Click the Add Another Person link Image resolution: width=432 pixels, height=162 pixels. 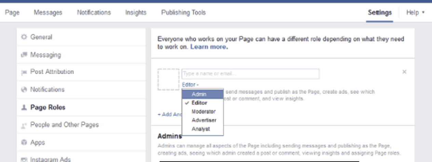point(170,114)
